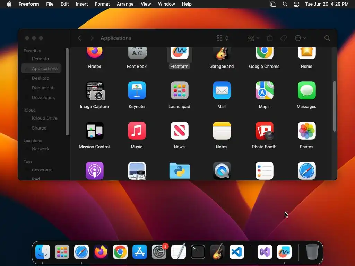Open the News application

coord(179,131)
